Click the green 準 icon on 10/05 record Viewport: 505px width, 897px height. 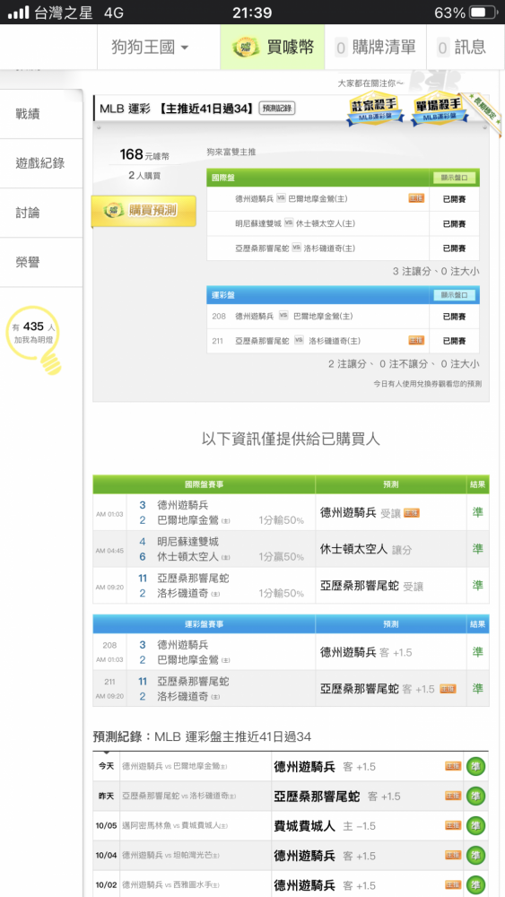475,825
